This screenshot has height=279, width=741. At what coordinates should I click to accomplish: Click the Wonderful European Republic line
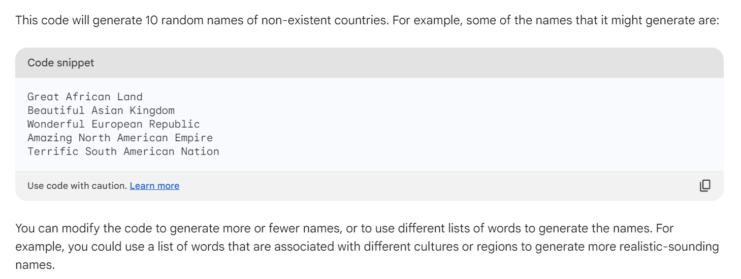tap(114, 124)
